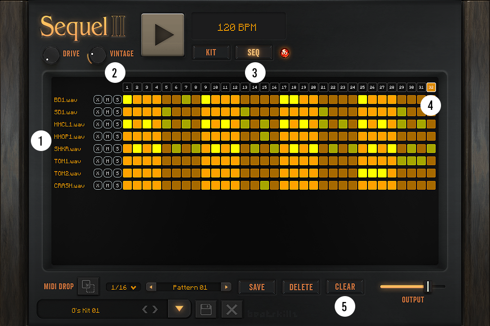490x326 pixels.
Task: Mute the SD1.wav track
Action: click(107, 112)
